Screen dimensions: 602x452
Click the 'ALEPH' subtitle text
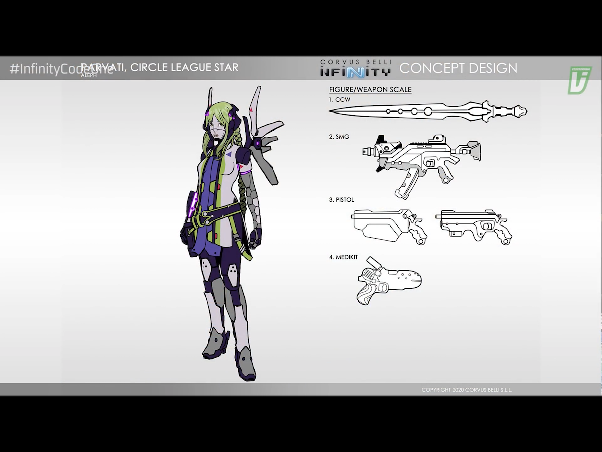pyautogui.click(x=89, y=76)
